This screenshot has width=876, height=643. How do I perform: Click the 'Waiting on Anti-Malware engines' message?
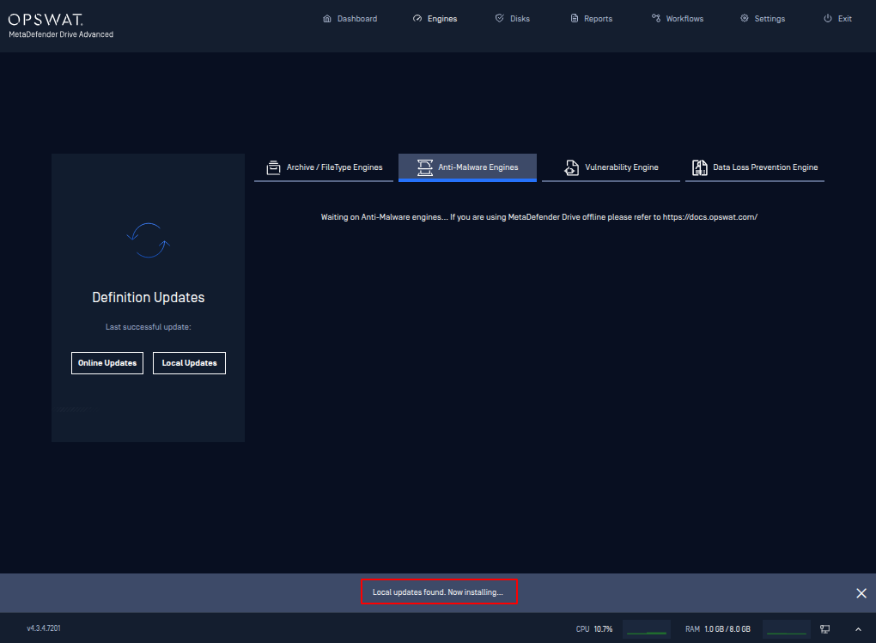(x=539, y=216)
